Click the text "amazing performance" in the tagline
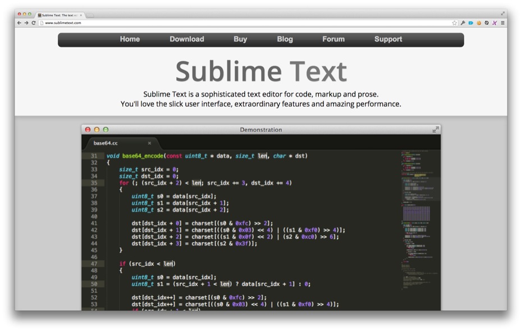This screenshot has height=331, width=522. click(364, 104)
